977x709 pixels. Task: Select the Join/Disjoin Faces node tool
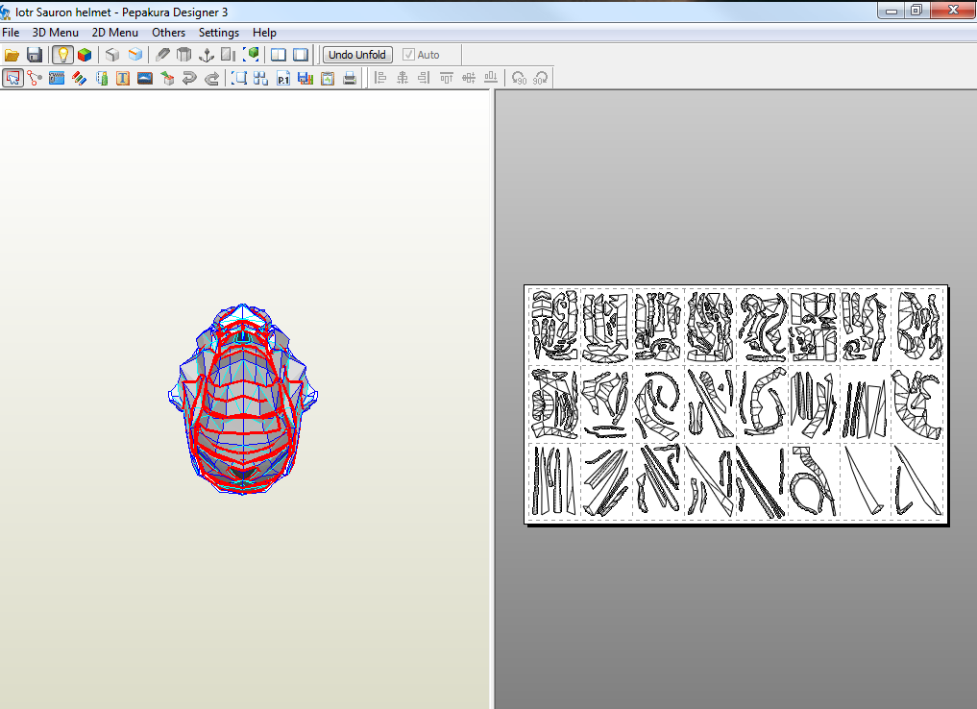click(35, 78)
